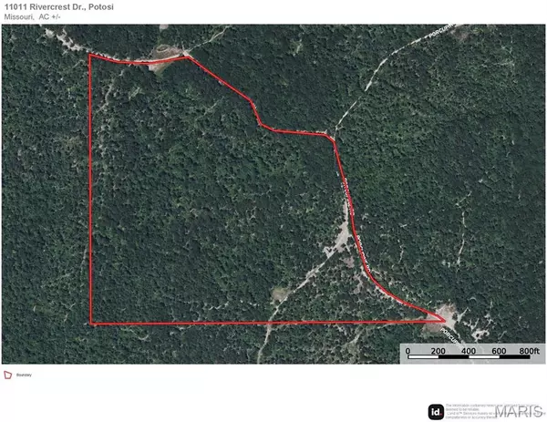Click the '11011 Rivercrest Dr., Potosi' title
Screen dimensions: 547x422
coord(59,7)
